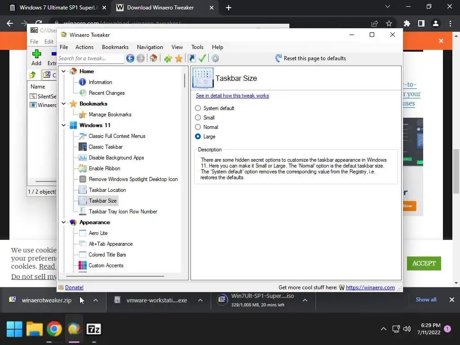Click the 'Search for a tweak' field
This screenshot has height=345, width=460.
91,58
